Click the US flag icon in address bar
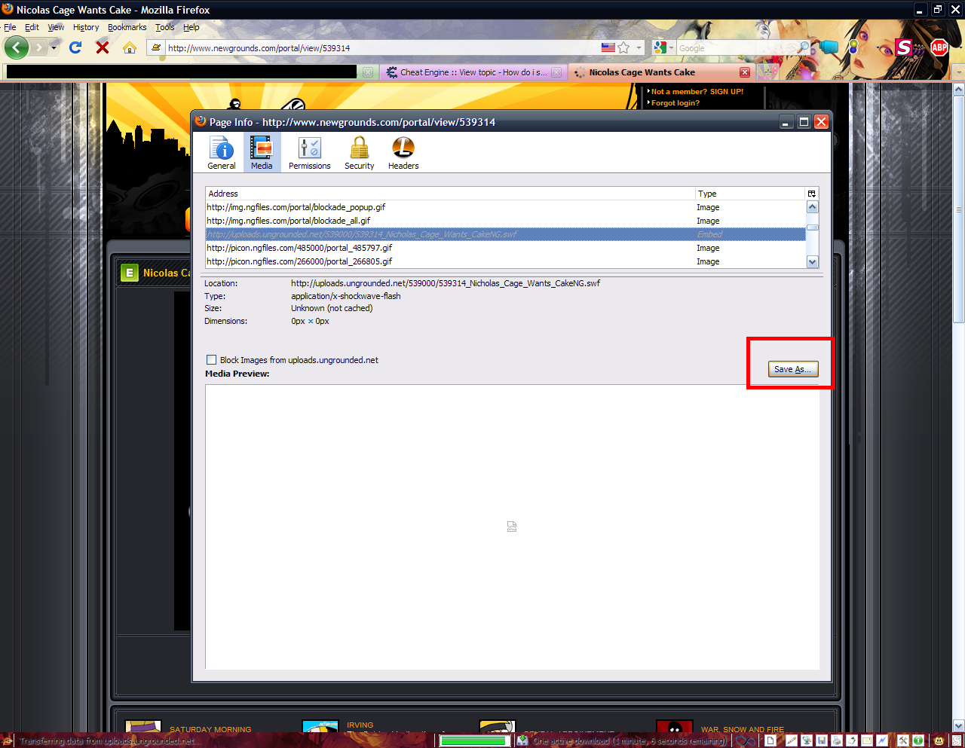This screenshot has height=748, width=965. tap(608, 47)
